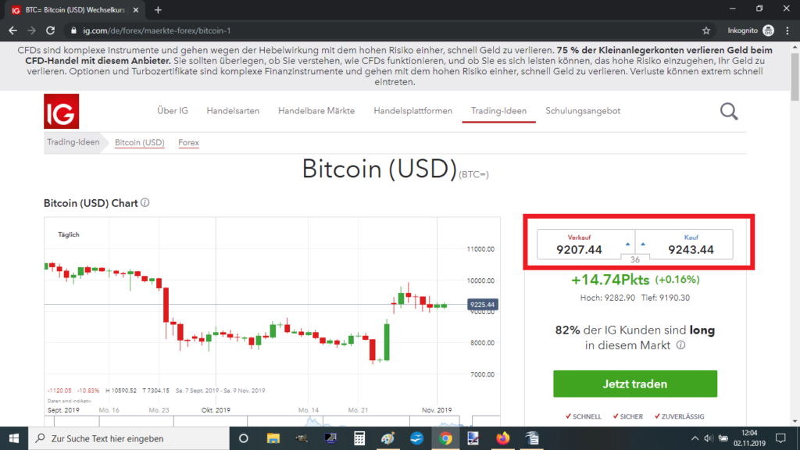The height and width of the screenshot is (450, 800).
Task: Open the notification center icon
Action: click(x=780, y=438)
